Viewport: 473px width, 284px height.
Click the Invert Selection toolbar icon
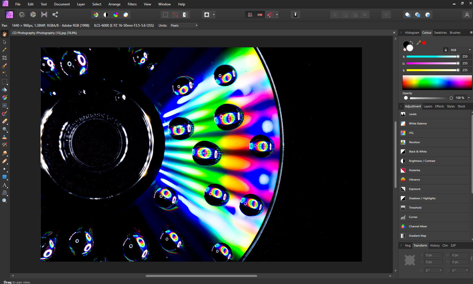(185, 15)
